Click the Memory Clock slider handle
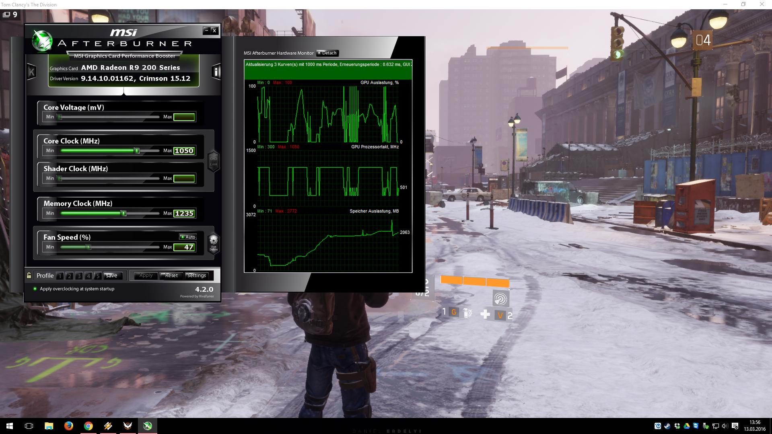 [x=124, y=213]
